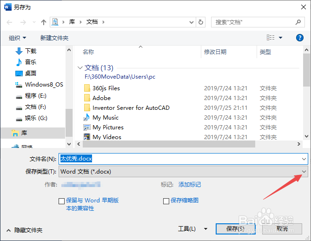This screenshot has width=311, height=241.
Task: Expand the address bar history dropdown
Action: [x=192, y=22]
